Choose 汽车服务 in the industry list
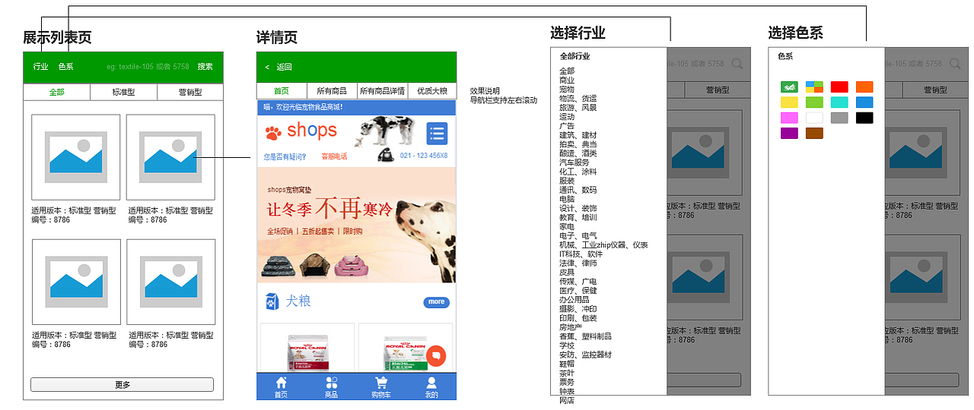This screenshot has width=974, height=410. [575, 162]
